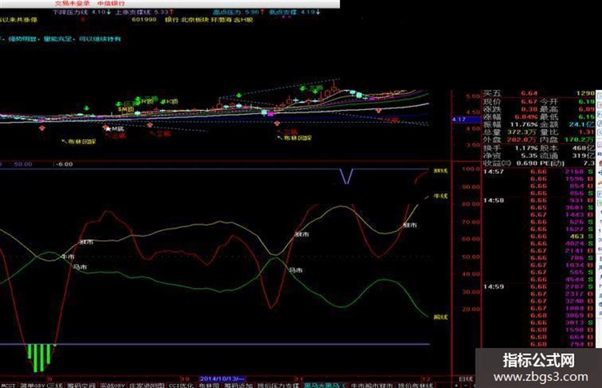602x388 pixels.
Task: Click the -6.00 parameter value above indicator
Action: click(x=64, y=164)
